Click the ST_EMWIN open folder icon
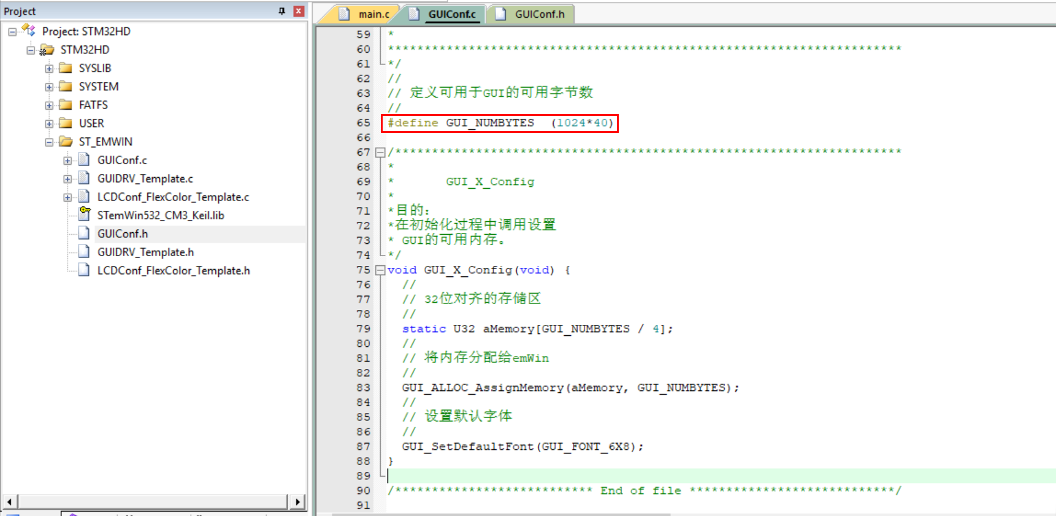 coord(66,142)
